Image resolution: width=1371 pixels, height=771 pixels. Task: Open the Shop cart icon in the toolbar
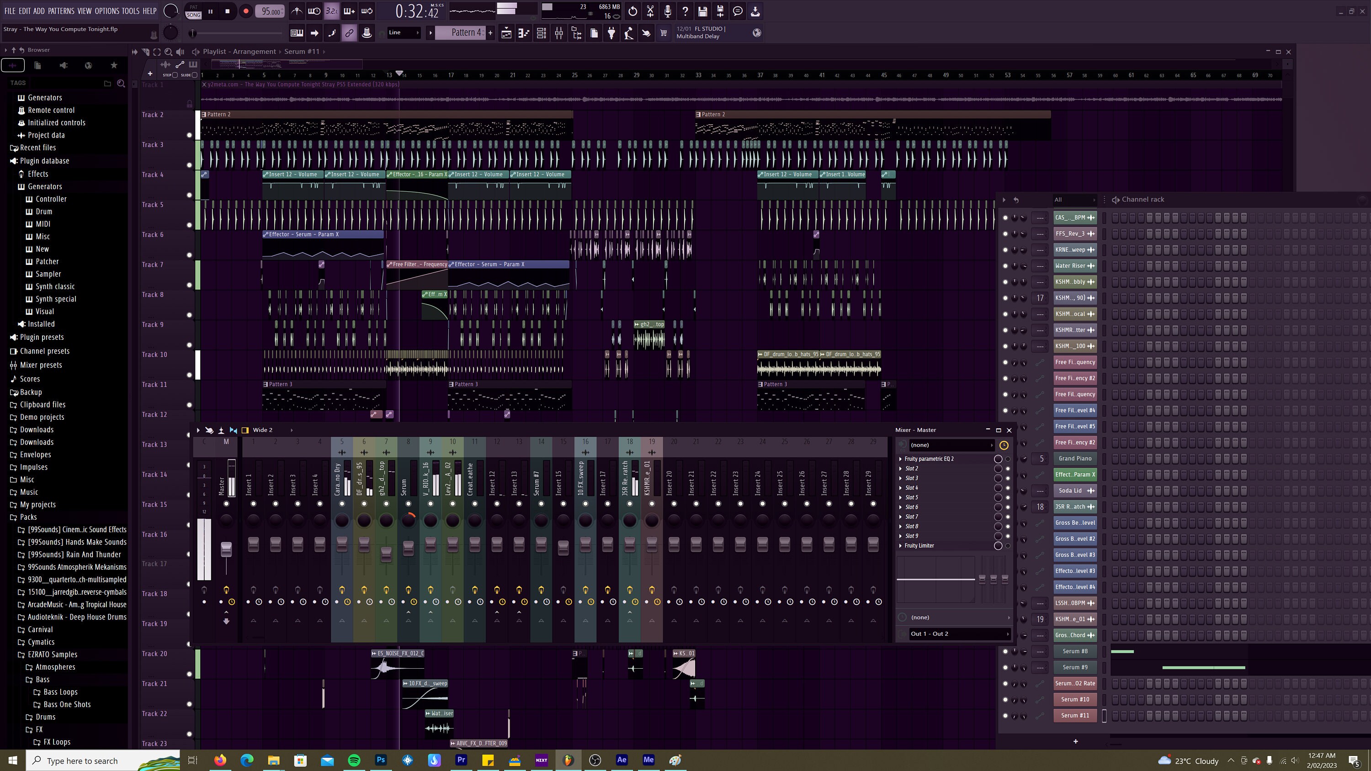click(664, 33)
